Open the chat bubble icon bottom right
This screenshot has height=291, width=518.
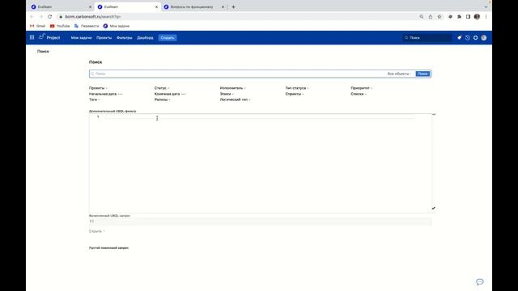[480, 282]
